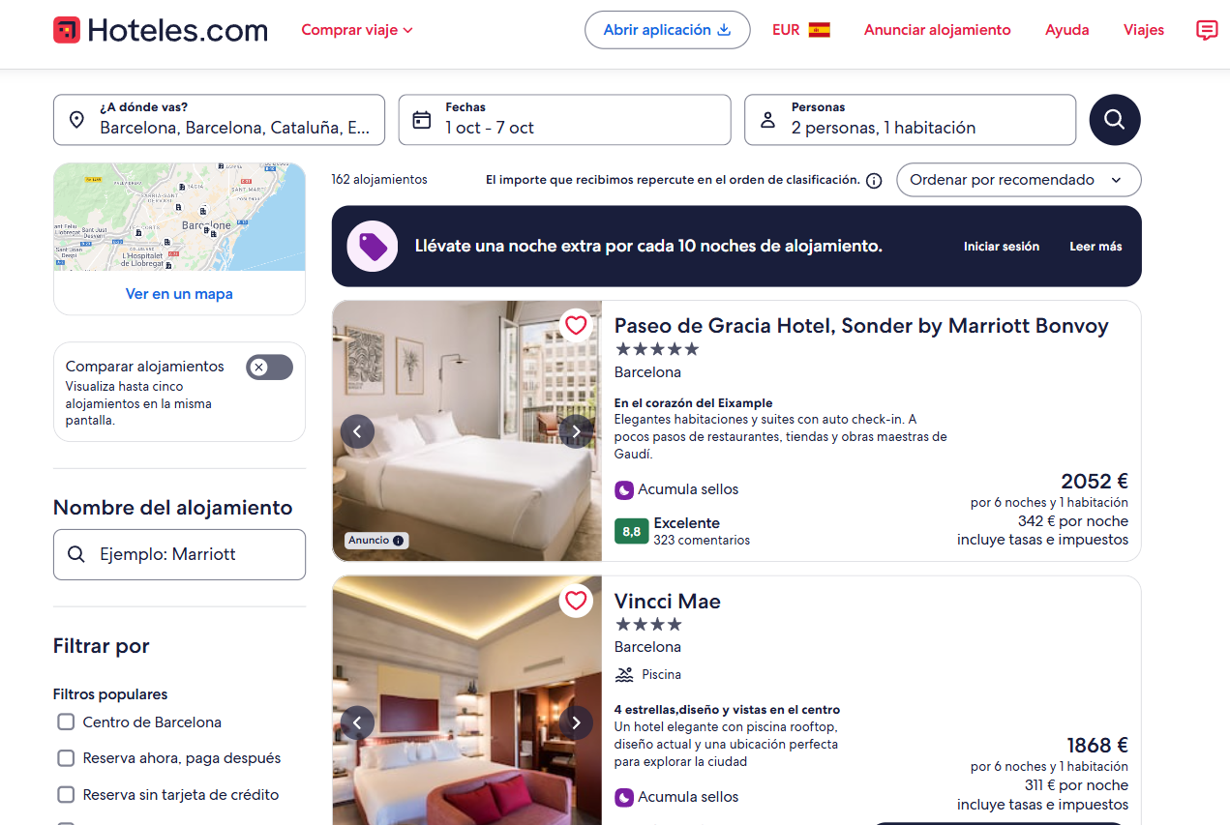
Task: Click the Hoteles.com logo
Action: coord(161,30)
